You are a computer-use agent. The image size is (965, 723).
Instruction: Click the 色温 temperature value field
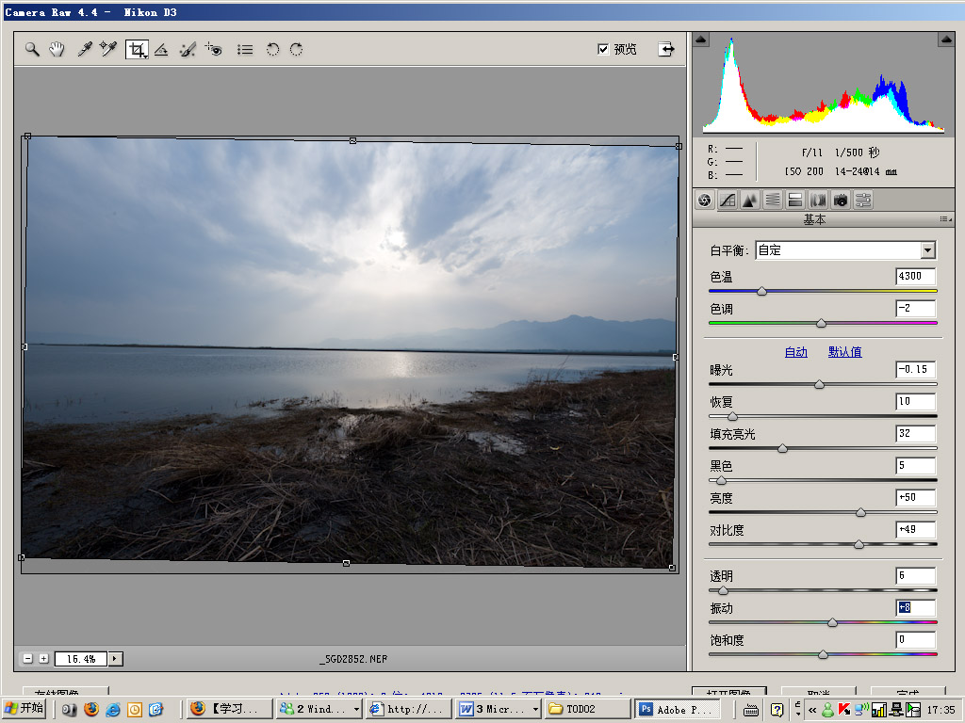tap(916, 276)
